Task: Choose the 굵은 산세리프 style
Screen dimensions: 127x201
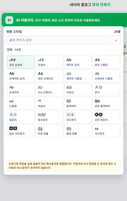Action: (x=49, y=76)
